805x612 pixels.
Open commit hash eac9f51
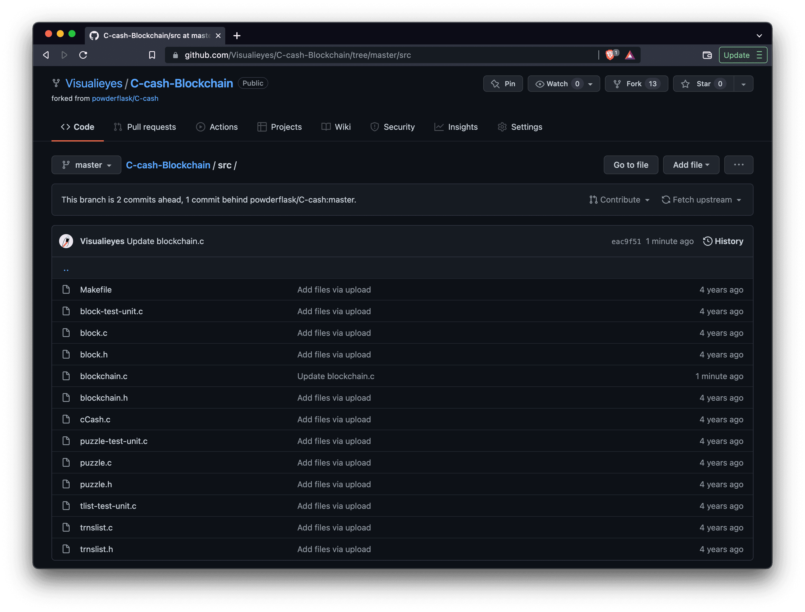pyautogui.click(x=626, y=241)
